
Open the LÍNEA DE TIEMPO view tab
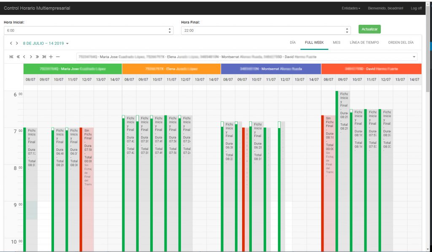pos(364,43)
